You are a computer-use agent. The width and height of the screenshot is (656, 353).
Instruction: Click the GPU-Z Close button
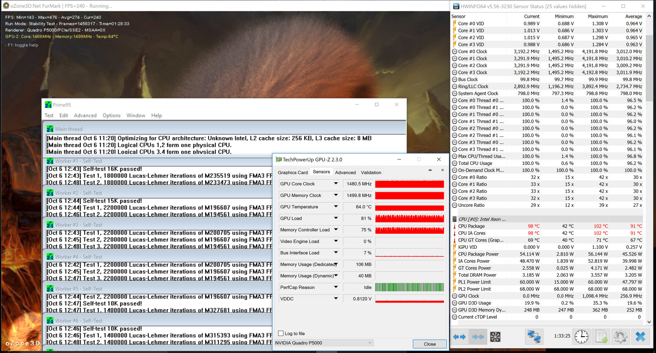429,344
